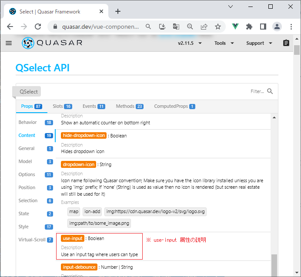Toggle the browser side panel
Viewport: 301px width, 277px height.
tap(263, 27)
